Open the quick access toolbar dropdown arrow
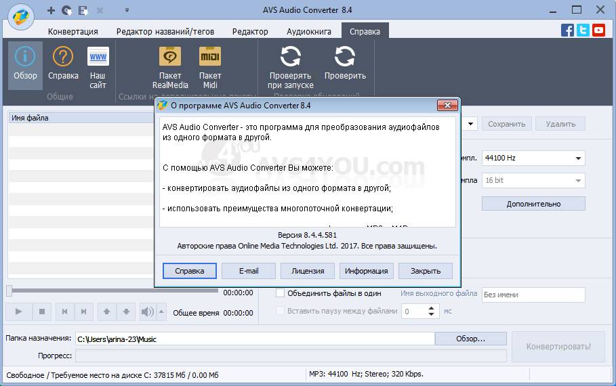This screenshot has height=386, width=616. (127, 11)
